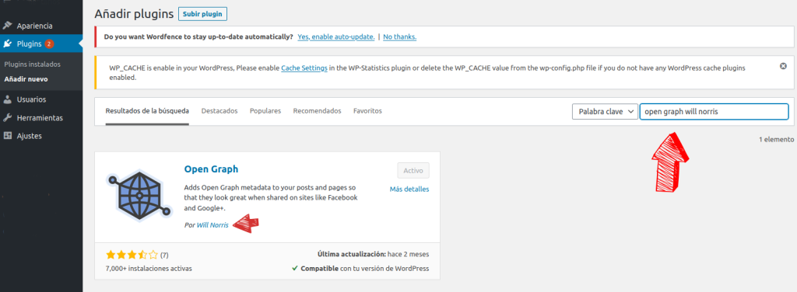Click the No thanks link

coord(400,37)
